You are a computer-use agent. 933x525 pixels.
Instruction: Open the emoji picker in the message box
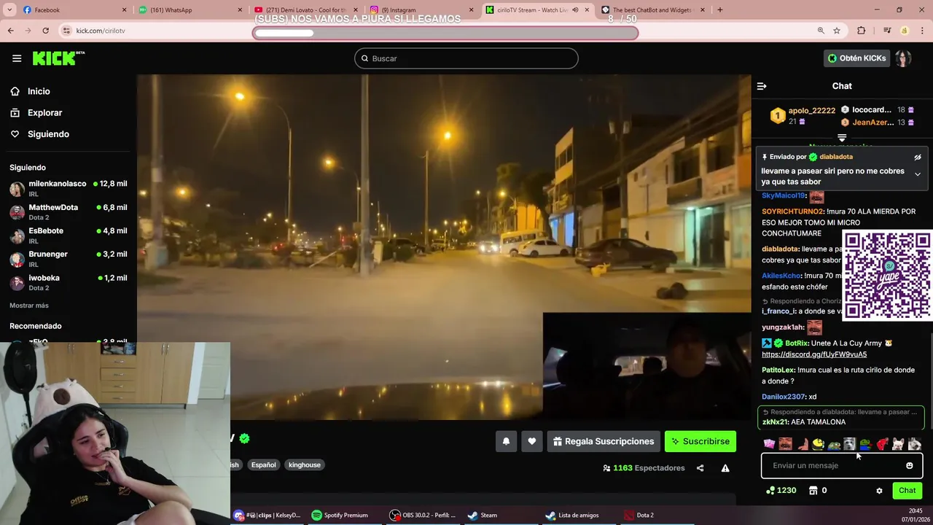(x=909, y=465)
